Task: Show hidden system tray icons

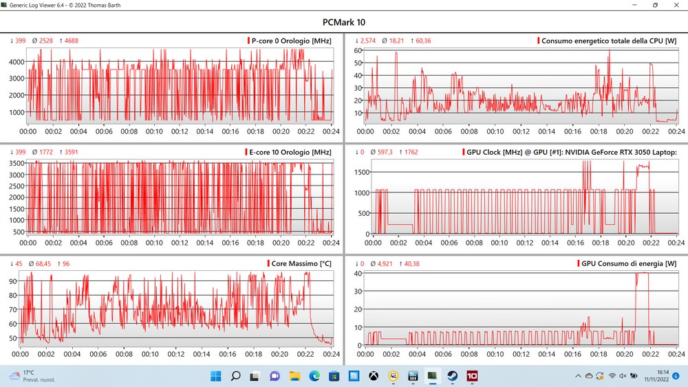Action: pos(578,376)
